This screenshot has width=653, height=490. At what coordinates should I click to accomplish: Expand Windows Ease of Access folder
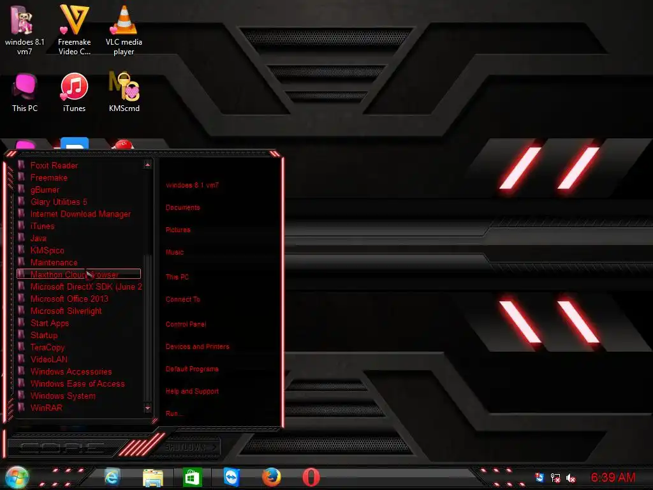(78, 383)
